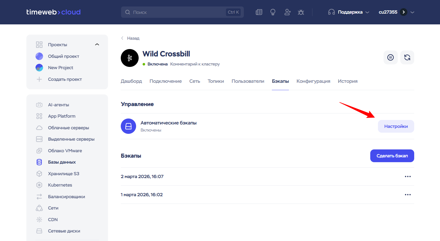Click the bug report icon
440x241 pixels.
[x=301, y=12]
